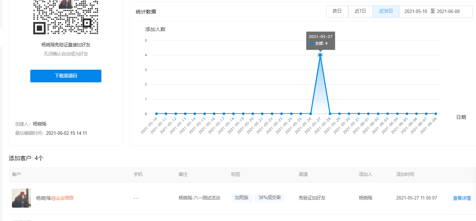Screen dimensions: 476x221
Task: Click 杨晓瑶 customer avatar in table
Action: pos(21,198)
